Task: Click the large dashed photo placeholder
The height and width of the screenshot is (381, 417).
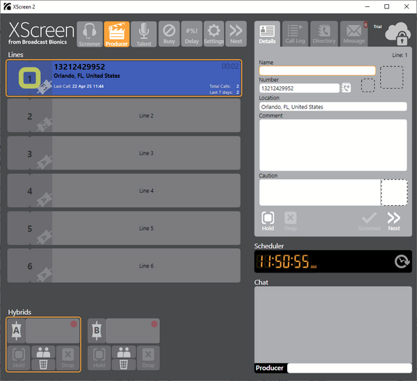Action: click(391, 77)
